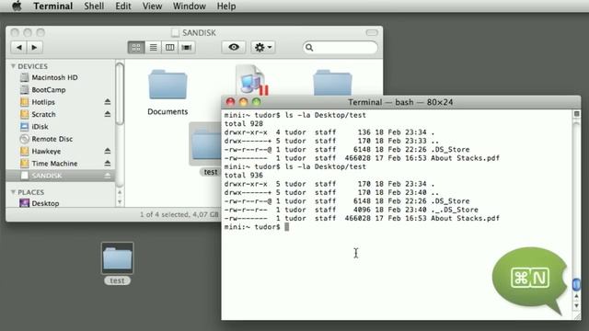Click the Terminal scrollbar thumb

(576, 284)
